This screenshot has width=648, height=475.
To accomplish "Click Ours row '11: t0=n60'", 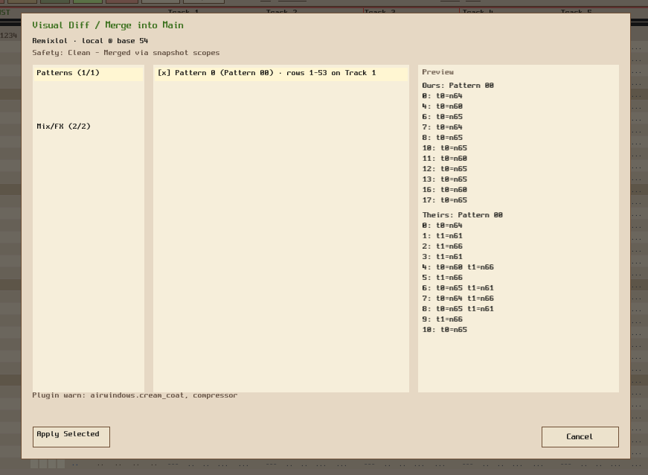I will pos(445,159).
